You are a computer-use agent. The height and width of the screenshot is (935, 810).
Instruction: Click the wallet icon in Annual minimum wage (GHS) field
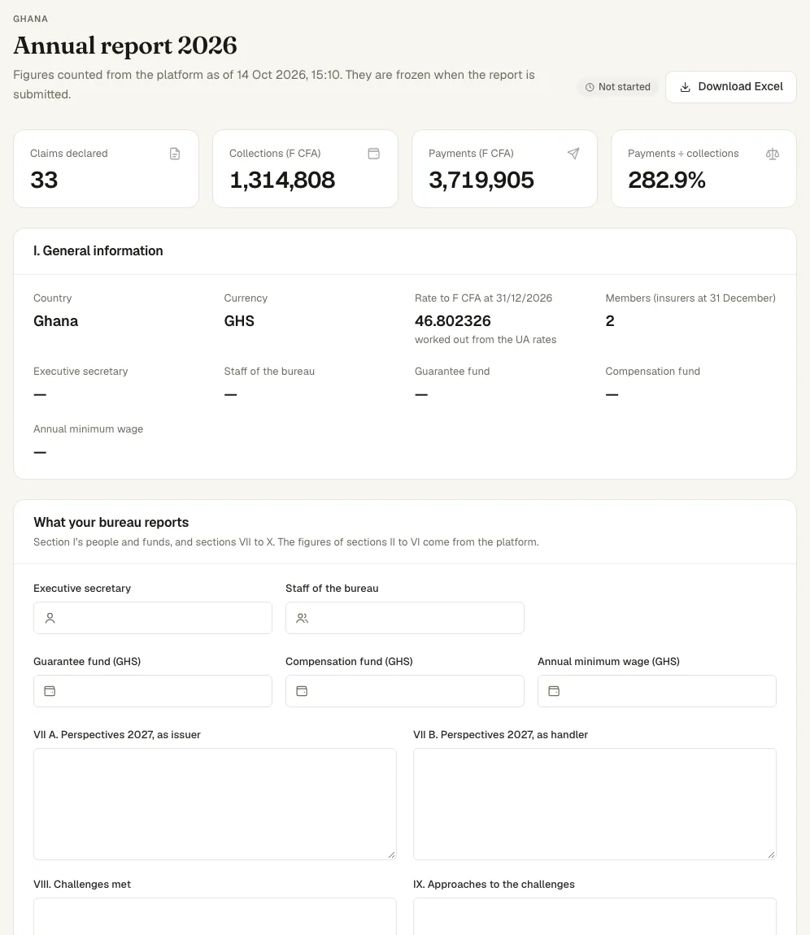[554, 691]
